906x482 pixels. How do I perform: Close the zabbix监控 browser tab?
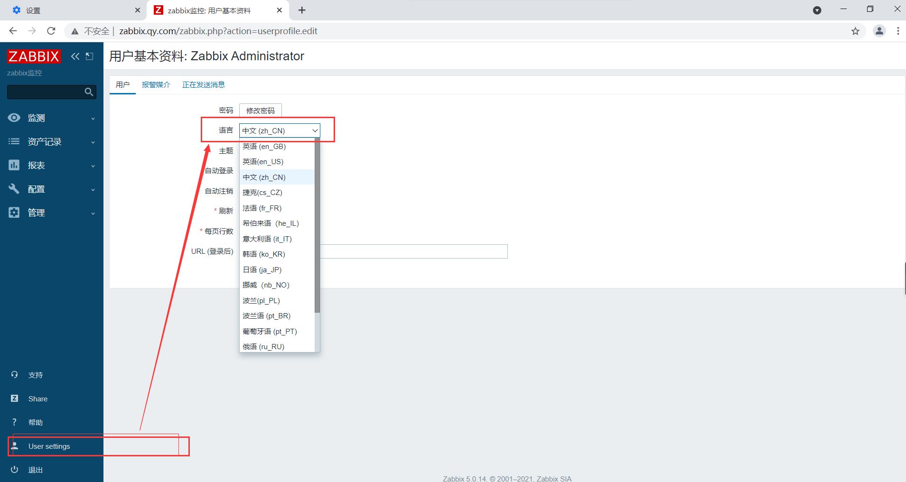point(280,10)
